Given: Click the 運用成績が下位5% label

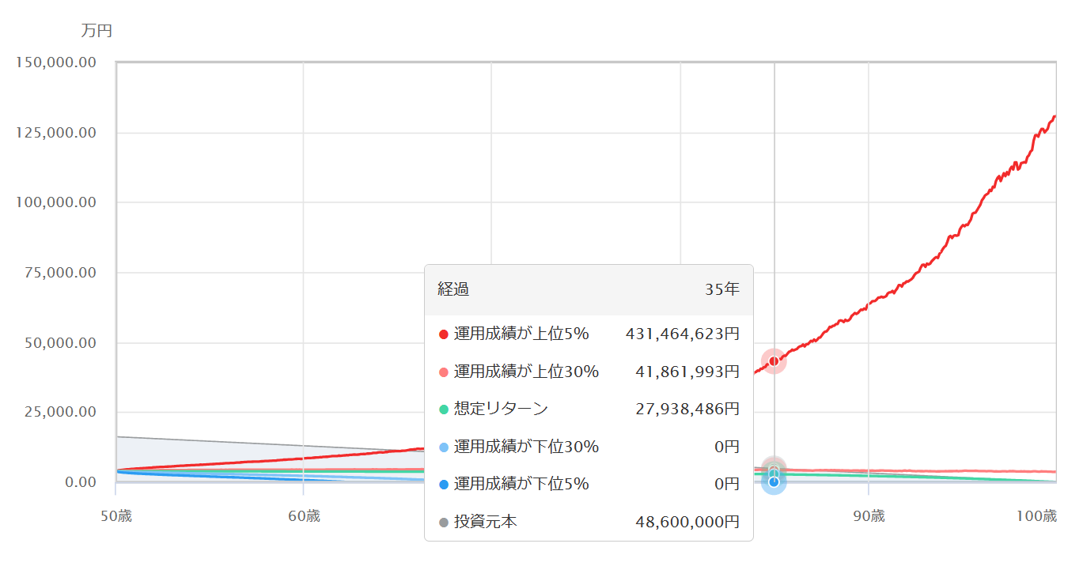Looking at the screenshot, I should [x=521, y=485].
